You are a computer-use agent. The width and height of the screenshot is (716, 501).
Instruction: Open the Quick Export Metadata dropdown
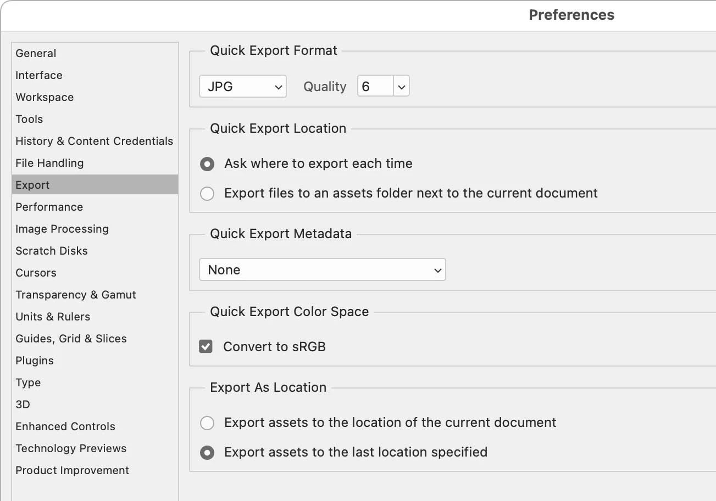(x=322, y=270)
